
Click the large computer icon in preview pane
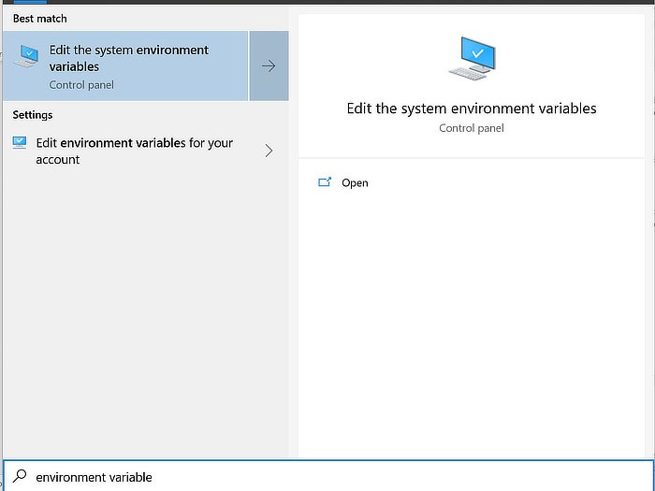point(472,58)
